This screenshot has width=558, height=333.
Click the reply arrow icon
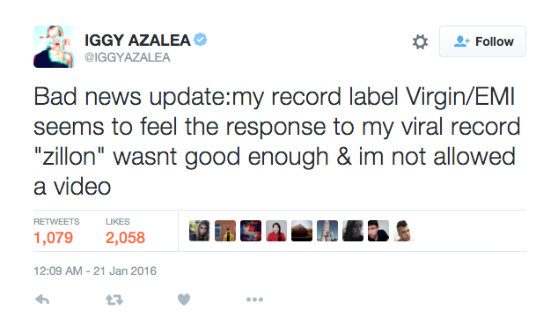click(42, 300)
